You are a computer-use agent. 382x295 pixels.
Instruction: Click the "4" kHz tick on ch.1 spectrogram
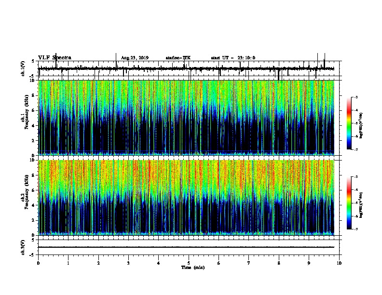pyautogui.click(x=34, y=126)
